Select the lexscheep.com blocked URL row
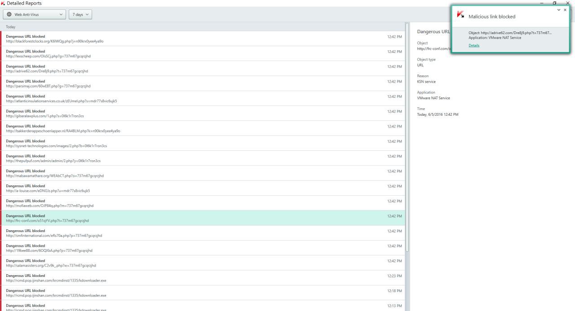 tap(202, 53)
